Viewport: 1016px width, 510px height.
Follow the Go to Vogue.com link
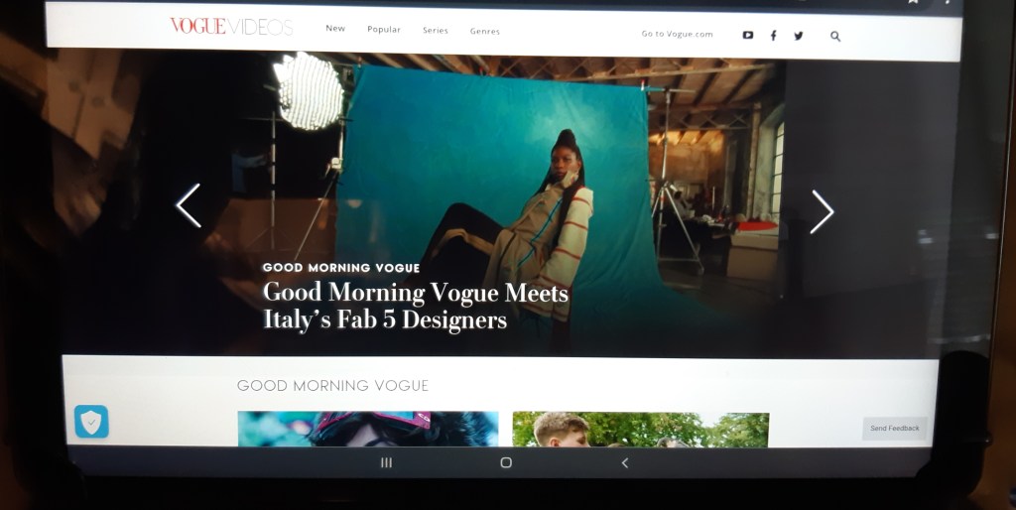point(677,34)
